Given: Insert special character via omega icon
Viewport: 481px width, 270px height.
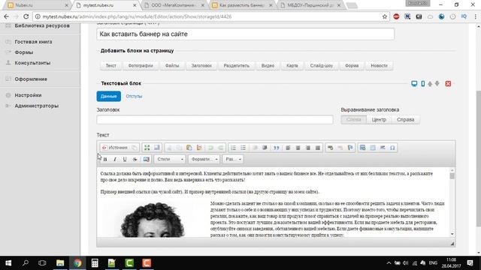Looking at the screenshot, I should (x=392, y=148).
